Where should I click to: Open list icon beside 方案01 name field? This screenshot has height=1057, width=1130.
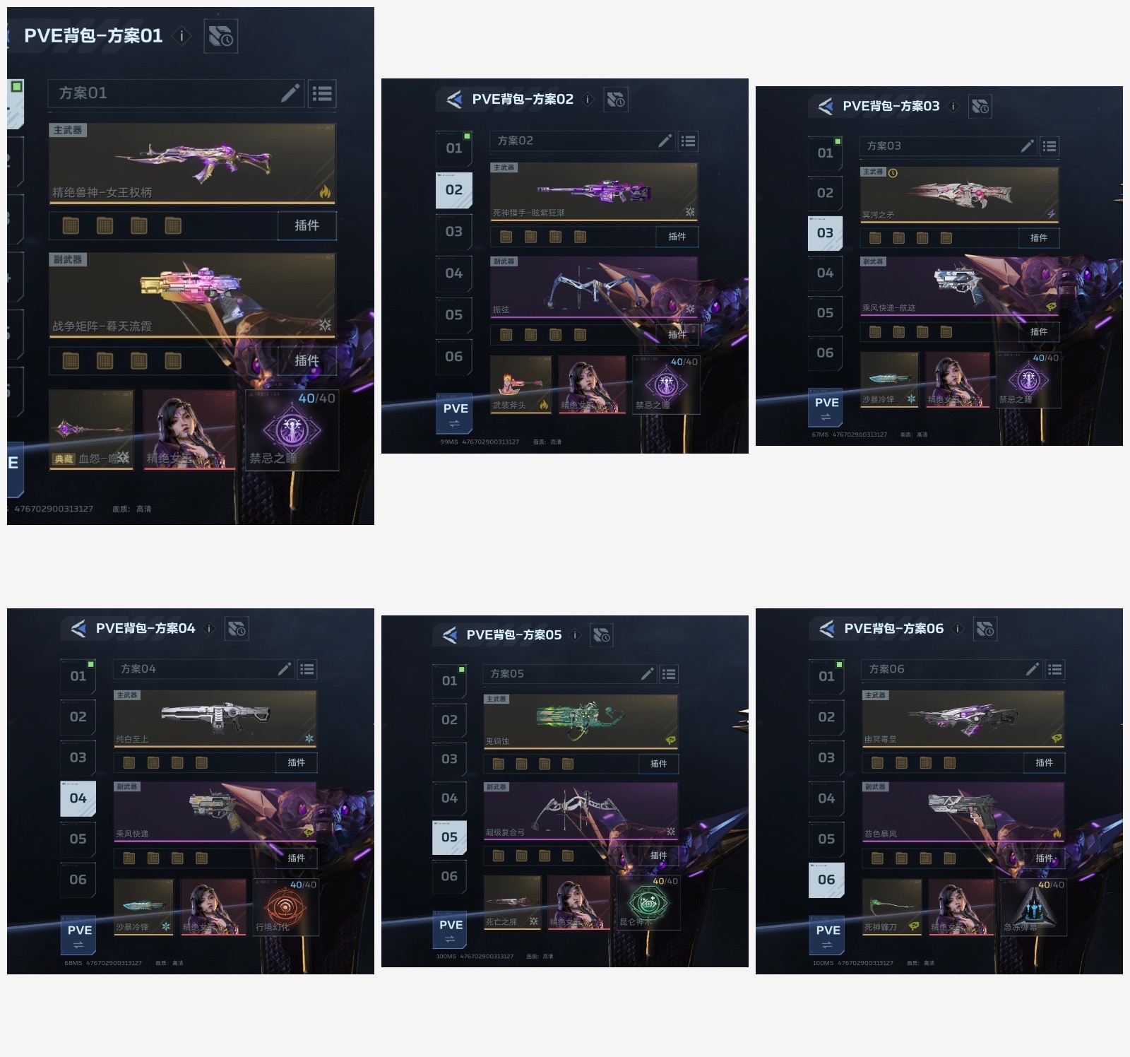322,93
